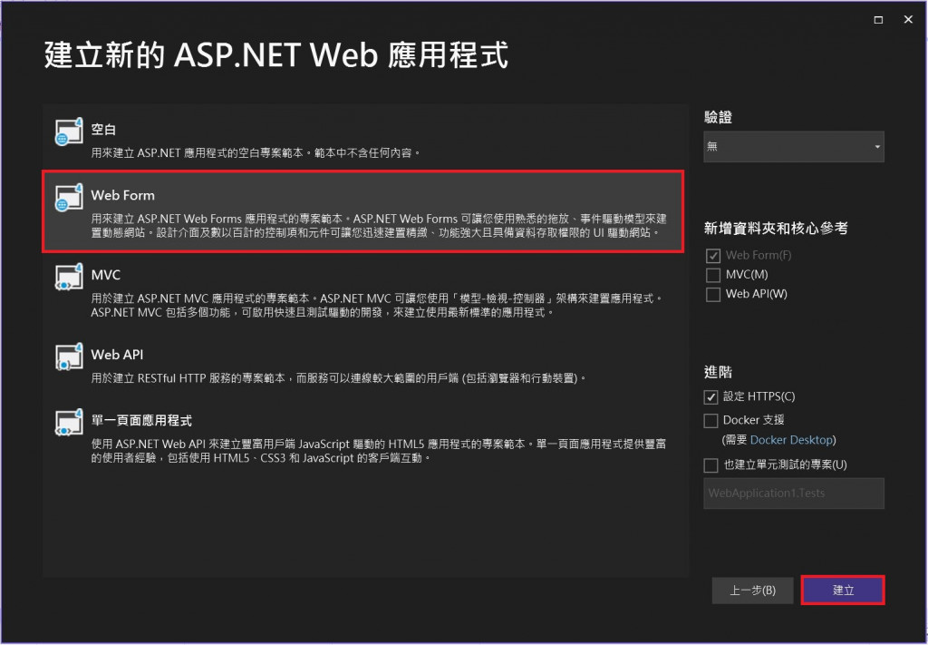Close the dialog window
This screenshot has height=645, width=928.
908,20
